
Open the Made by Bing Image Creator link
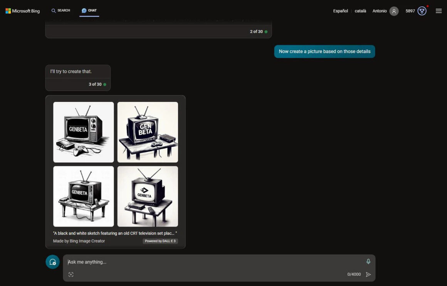click(79, 241)
